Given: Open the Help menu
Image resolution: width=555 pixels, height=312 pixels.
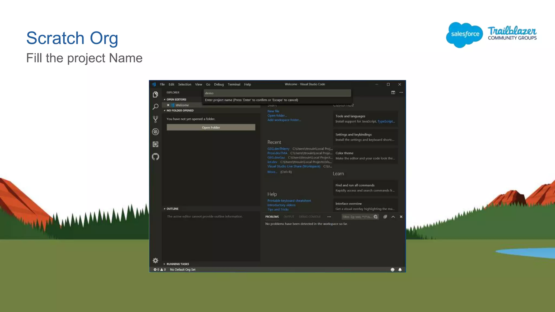Looking at the screenshot, I should [x=247, y=84].
